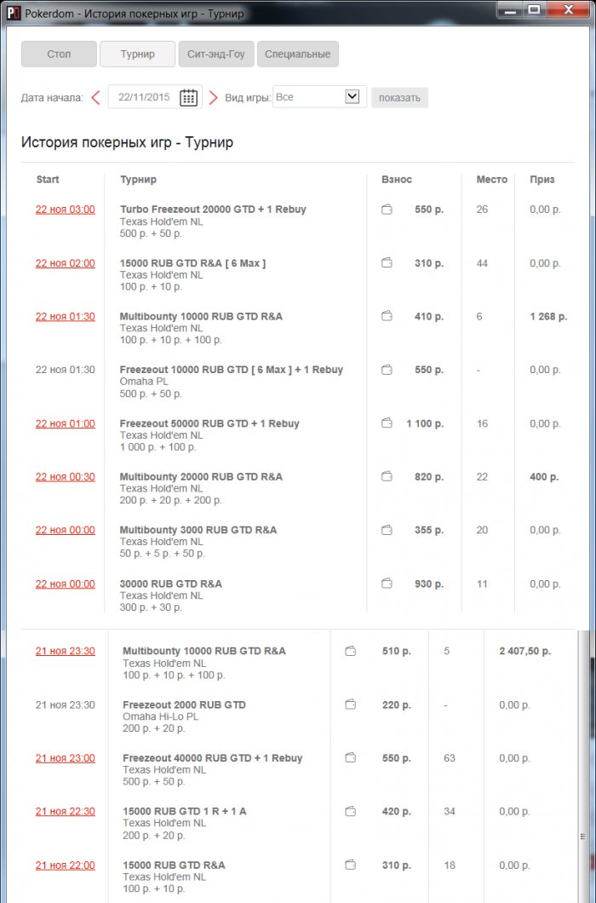Viewport: 596px width, 903px height.
Task: Click the 21 ноя 22:00 start link
Action: (66, 866)
